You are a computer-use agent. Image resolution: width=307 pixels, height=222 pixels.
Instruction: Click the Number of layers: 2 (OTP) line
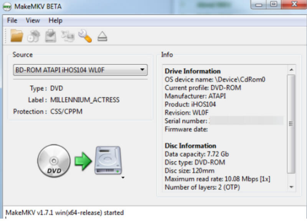pos(202,187)
